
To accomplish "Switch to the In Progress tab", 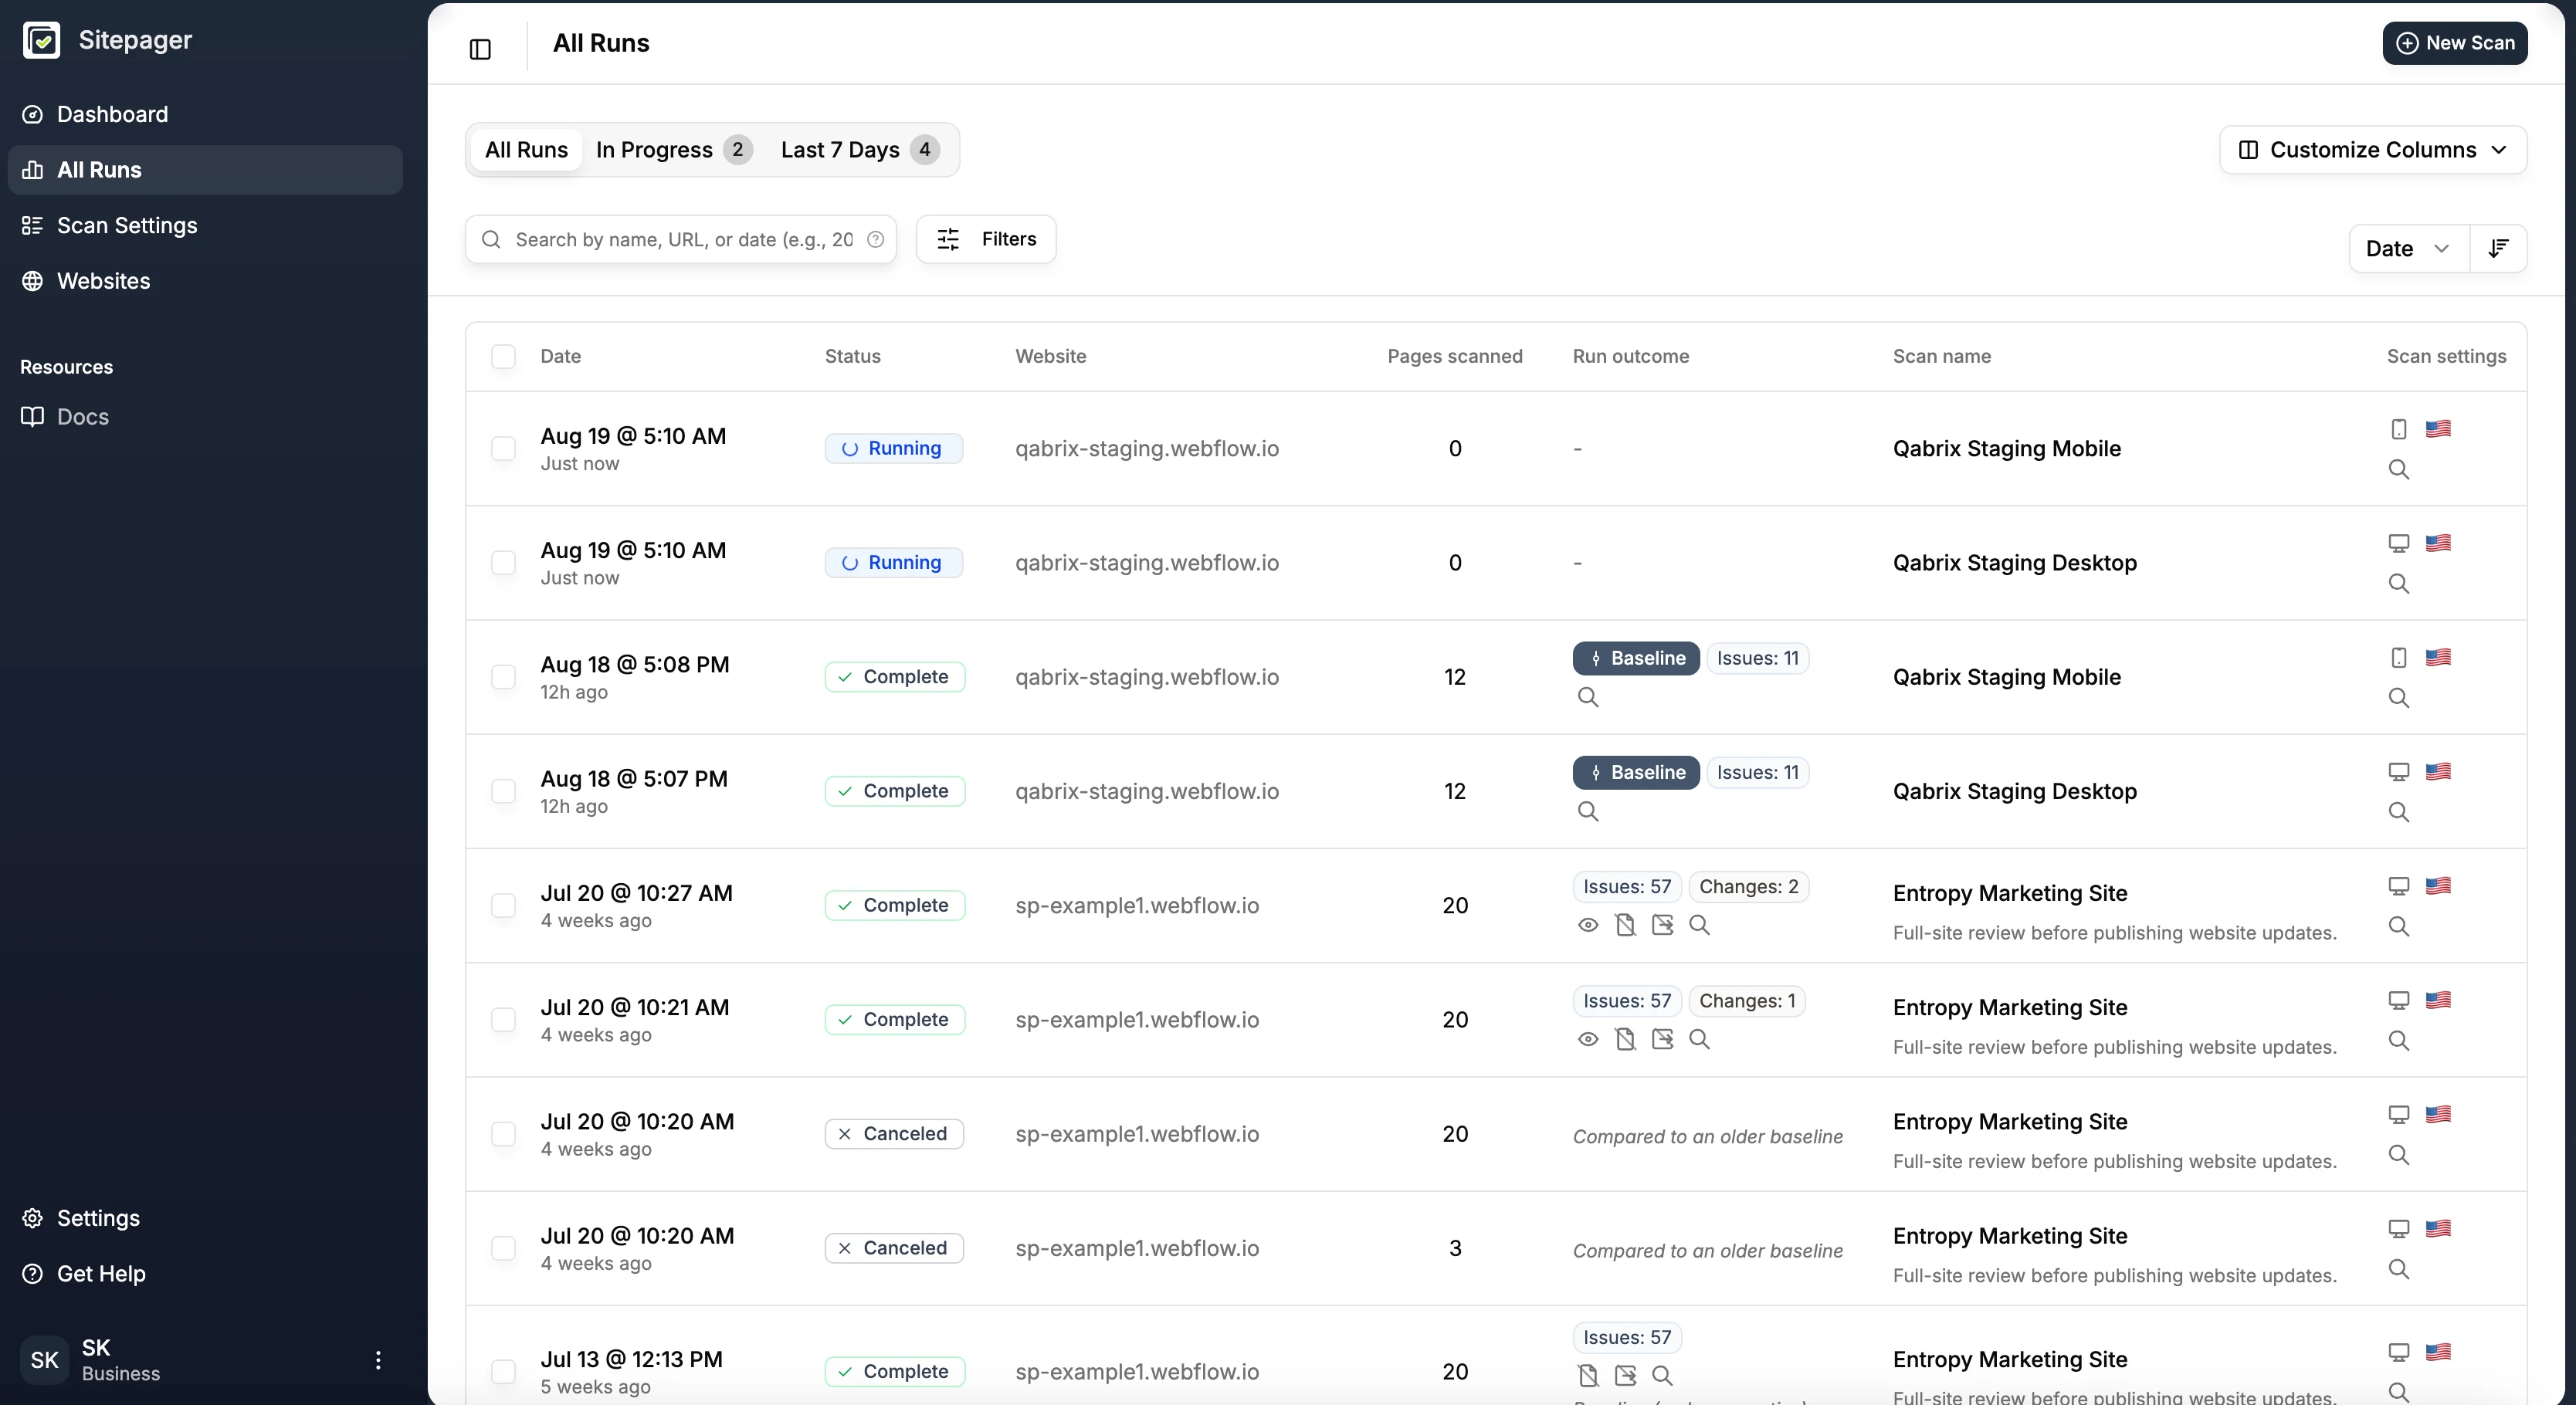I will pos(673,150).
